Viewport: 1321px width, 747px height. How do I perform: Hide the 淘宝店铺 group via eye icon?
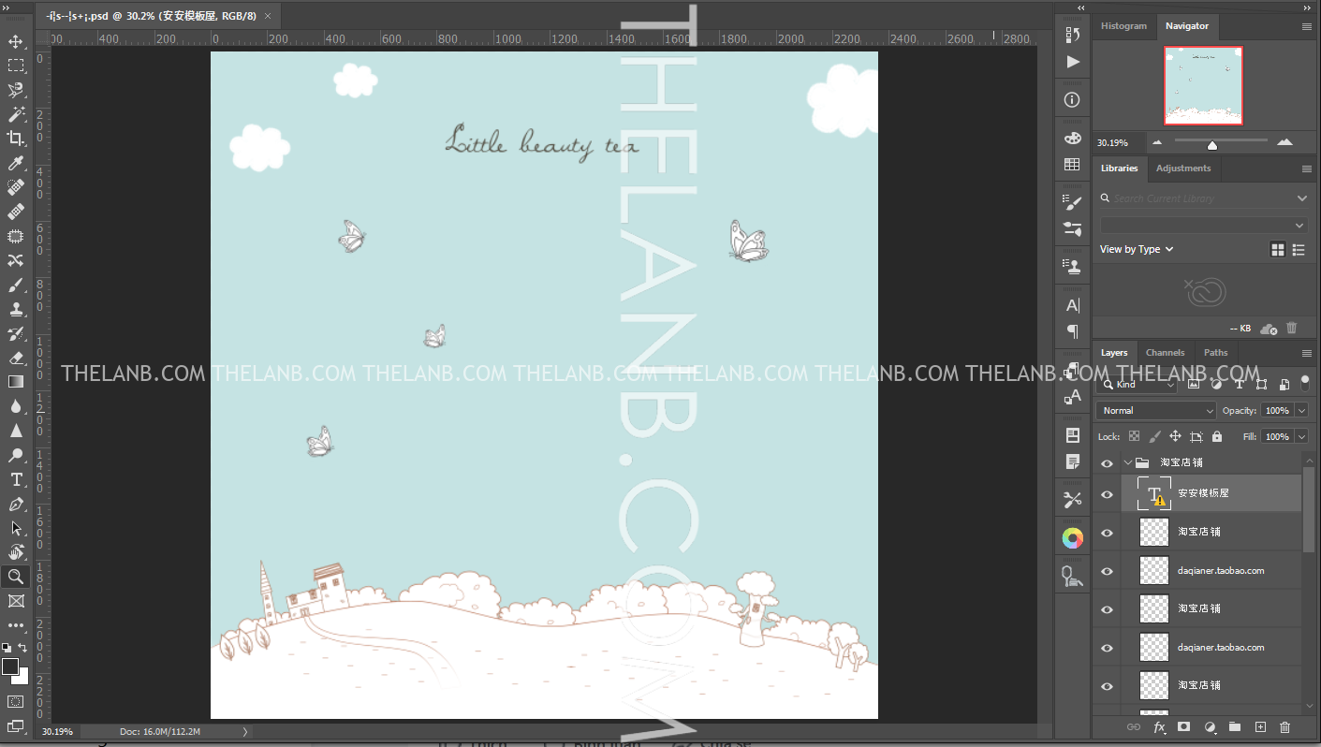coord(1108,463)
